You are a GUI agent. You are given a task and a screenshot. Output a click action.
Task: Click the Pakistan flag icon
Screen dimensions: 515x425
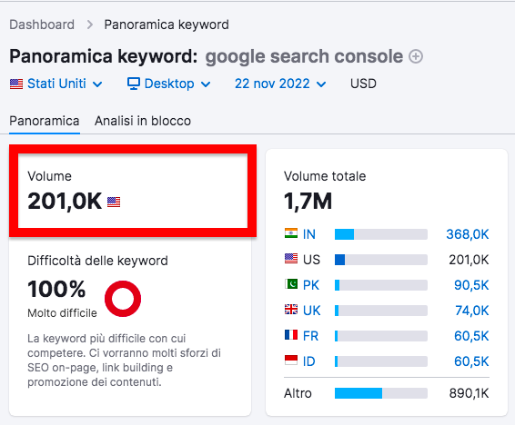tap(291, 284)
